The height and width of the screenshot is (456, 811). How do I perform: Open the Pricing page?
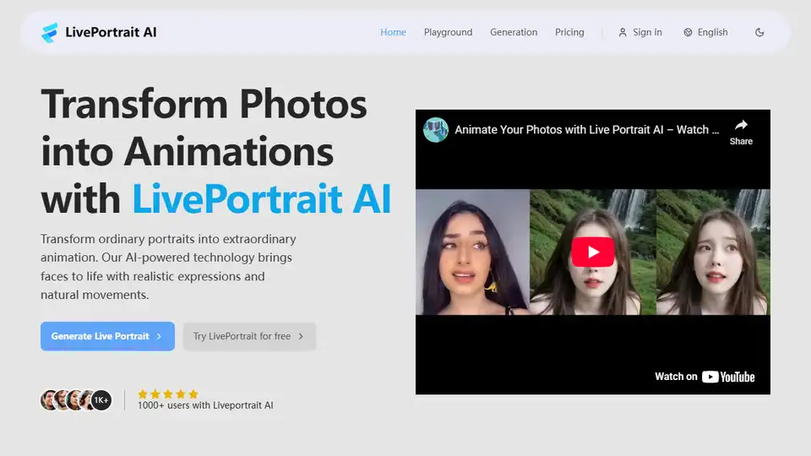click(x=569, y=32)
